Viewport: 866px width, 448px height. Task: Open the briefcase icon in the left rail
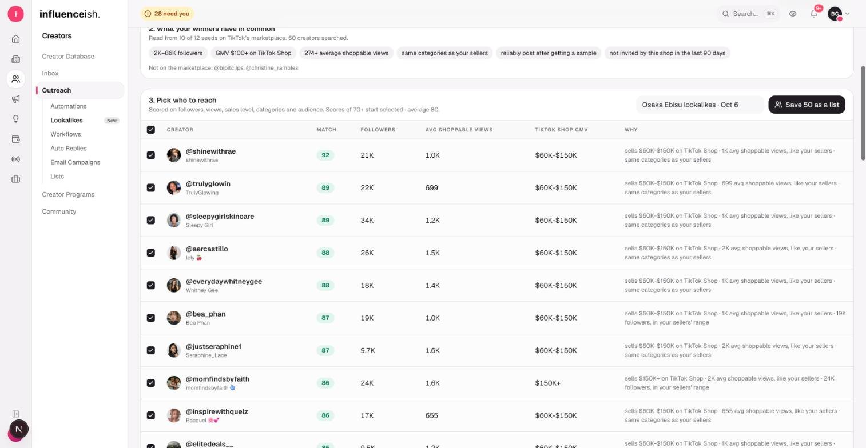coord(15,179)
